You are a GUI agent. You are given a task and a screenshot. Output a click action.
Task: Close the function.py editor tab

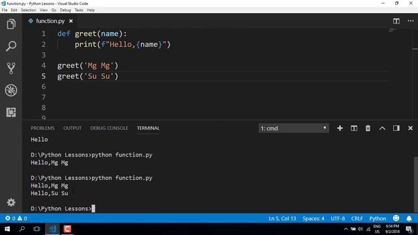coord(71,21)
